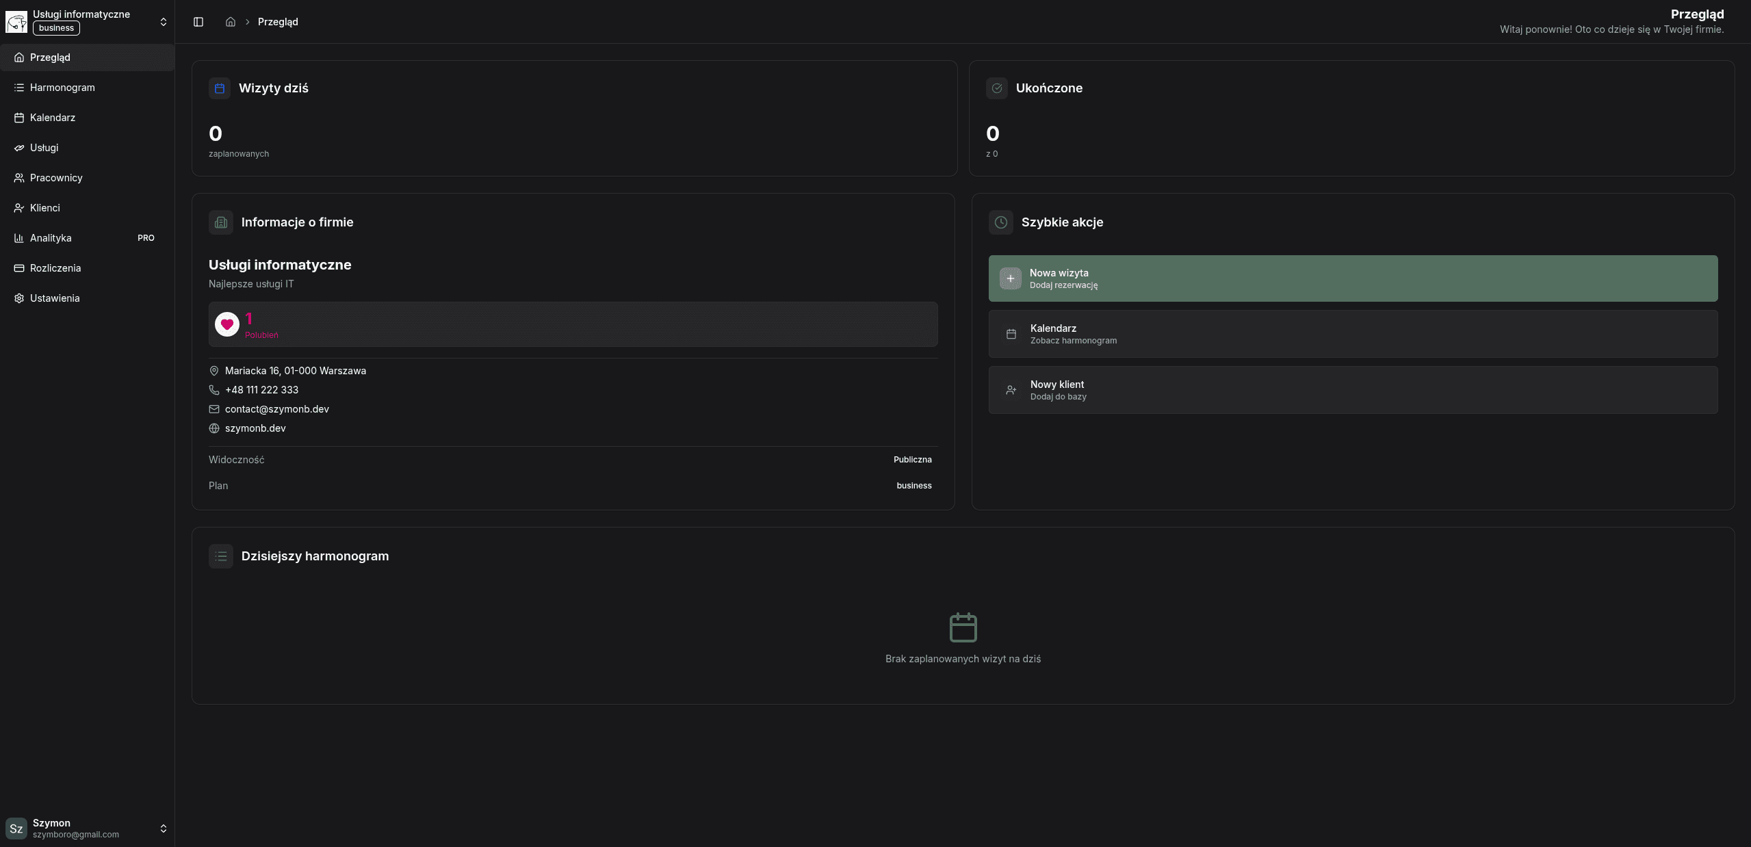Click the building icon beside Informacje o firmie

(x=221, y=222)
